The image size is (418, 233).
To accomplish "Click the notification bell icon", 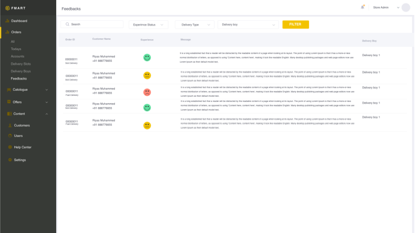I will click(362, 7).
